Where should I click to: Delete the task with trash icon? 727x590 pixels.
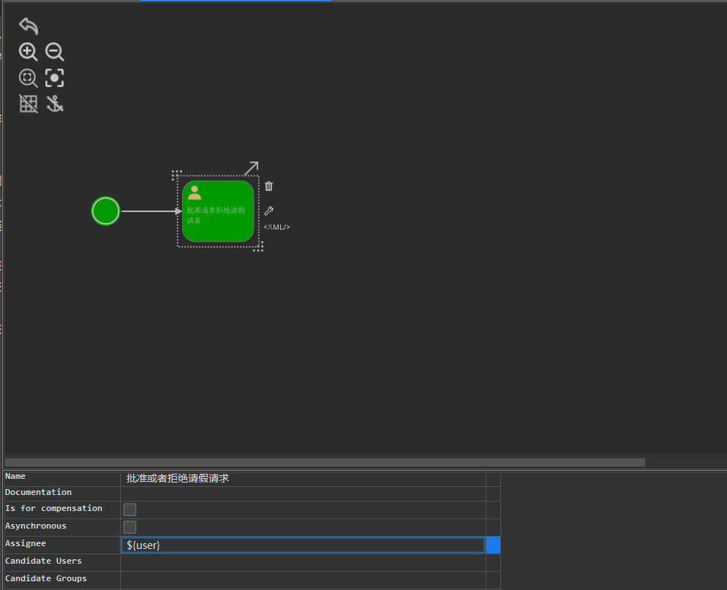[268, 186]
